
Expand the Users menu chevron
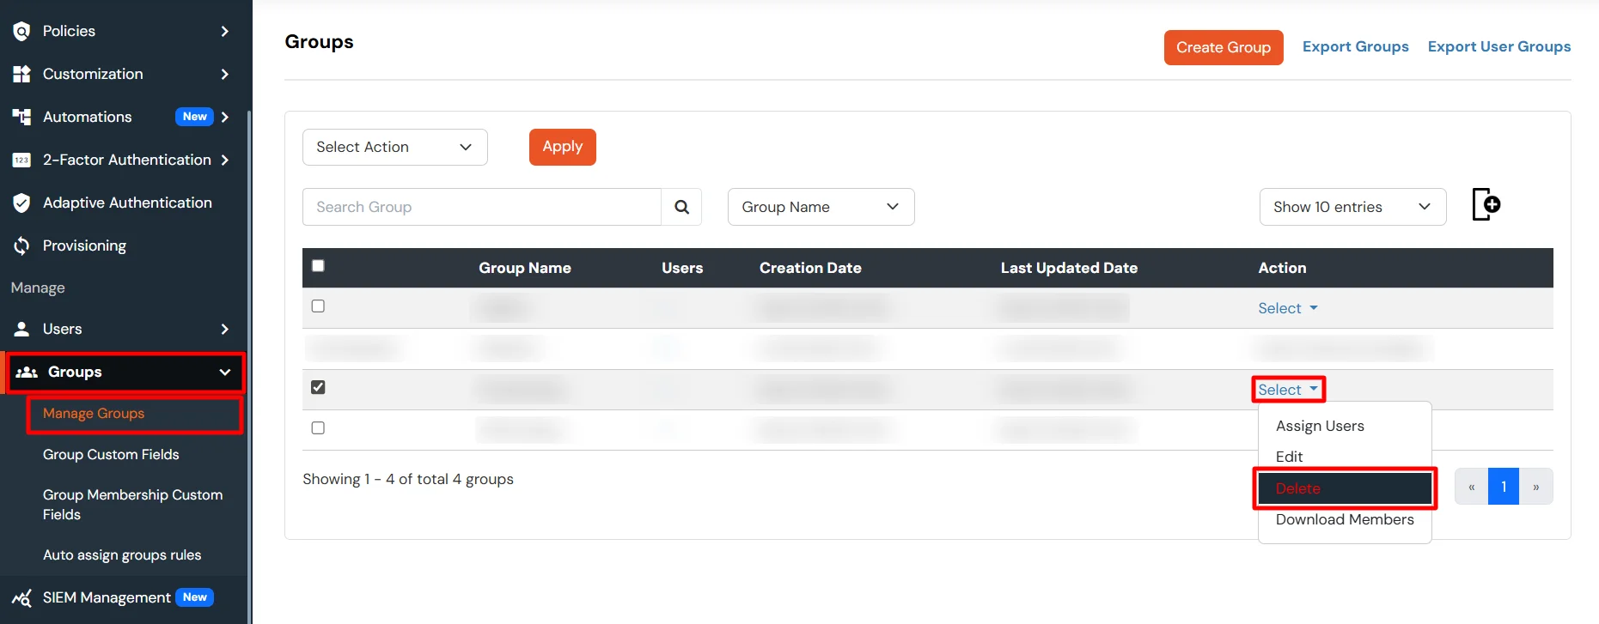[225, 329]
